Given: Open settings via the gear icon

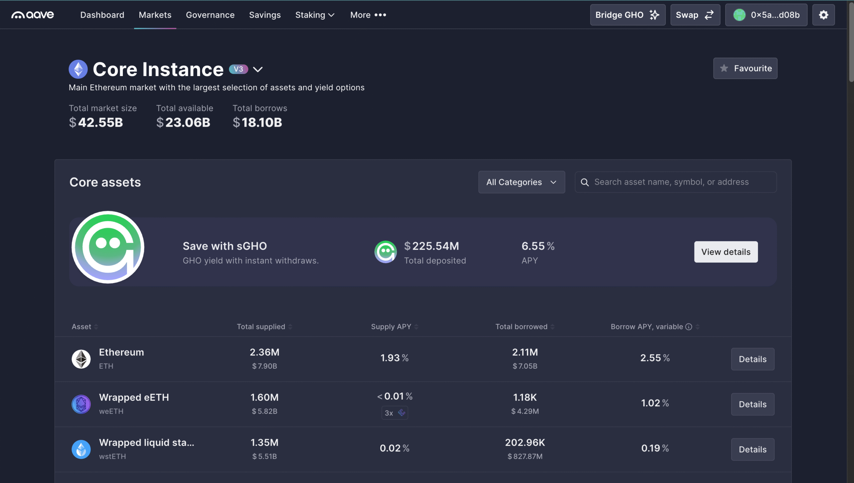Looking at the screenshot, I should pos(823,15).
